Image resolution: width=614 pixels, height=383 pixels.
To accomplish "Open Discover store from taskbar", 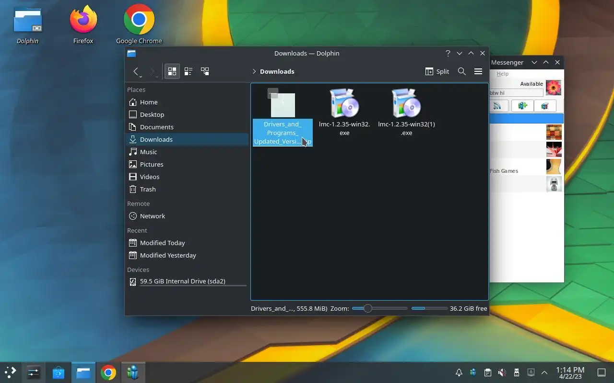I will click(x=59, y=372).
